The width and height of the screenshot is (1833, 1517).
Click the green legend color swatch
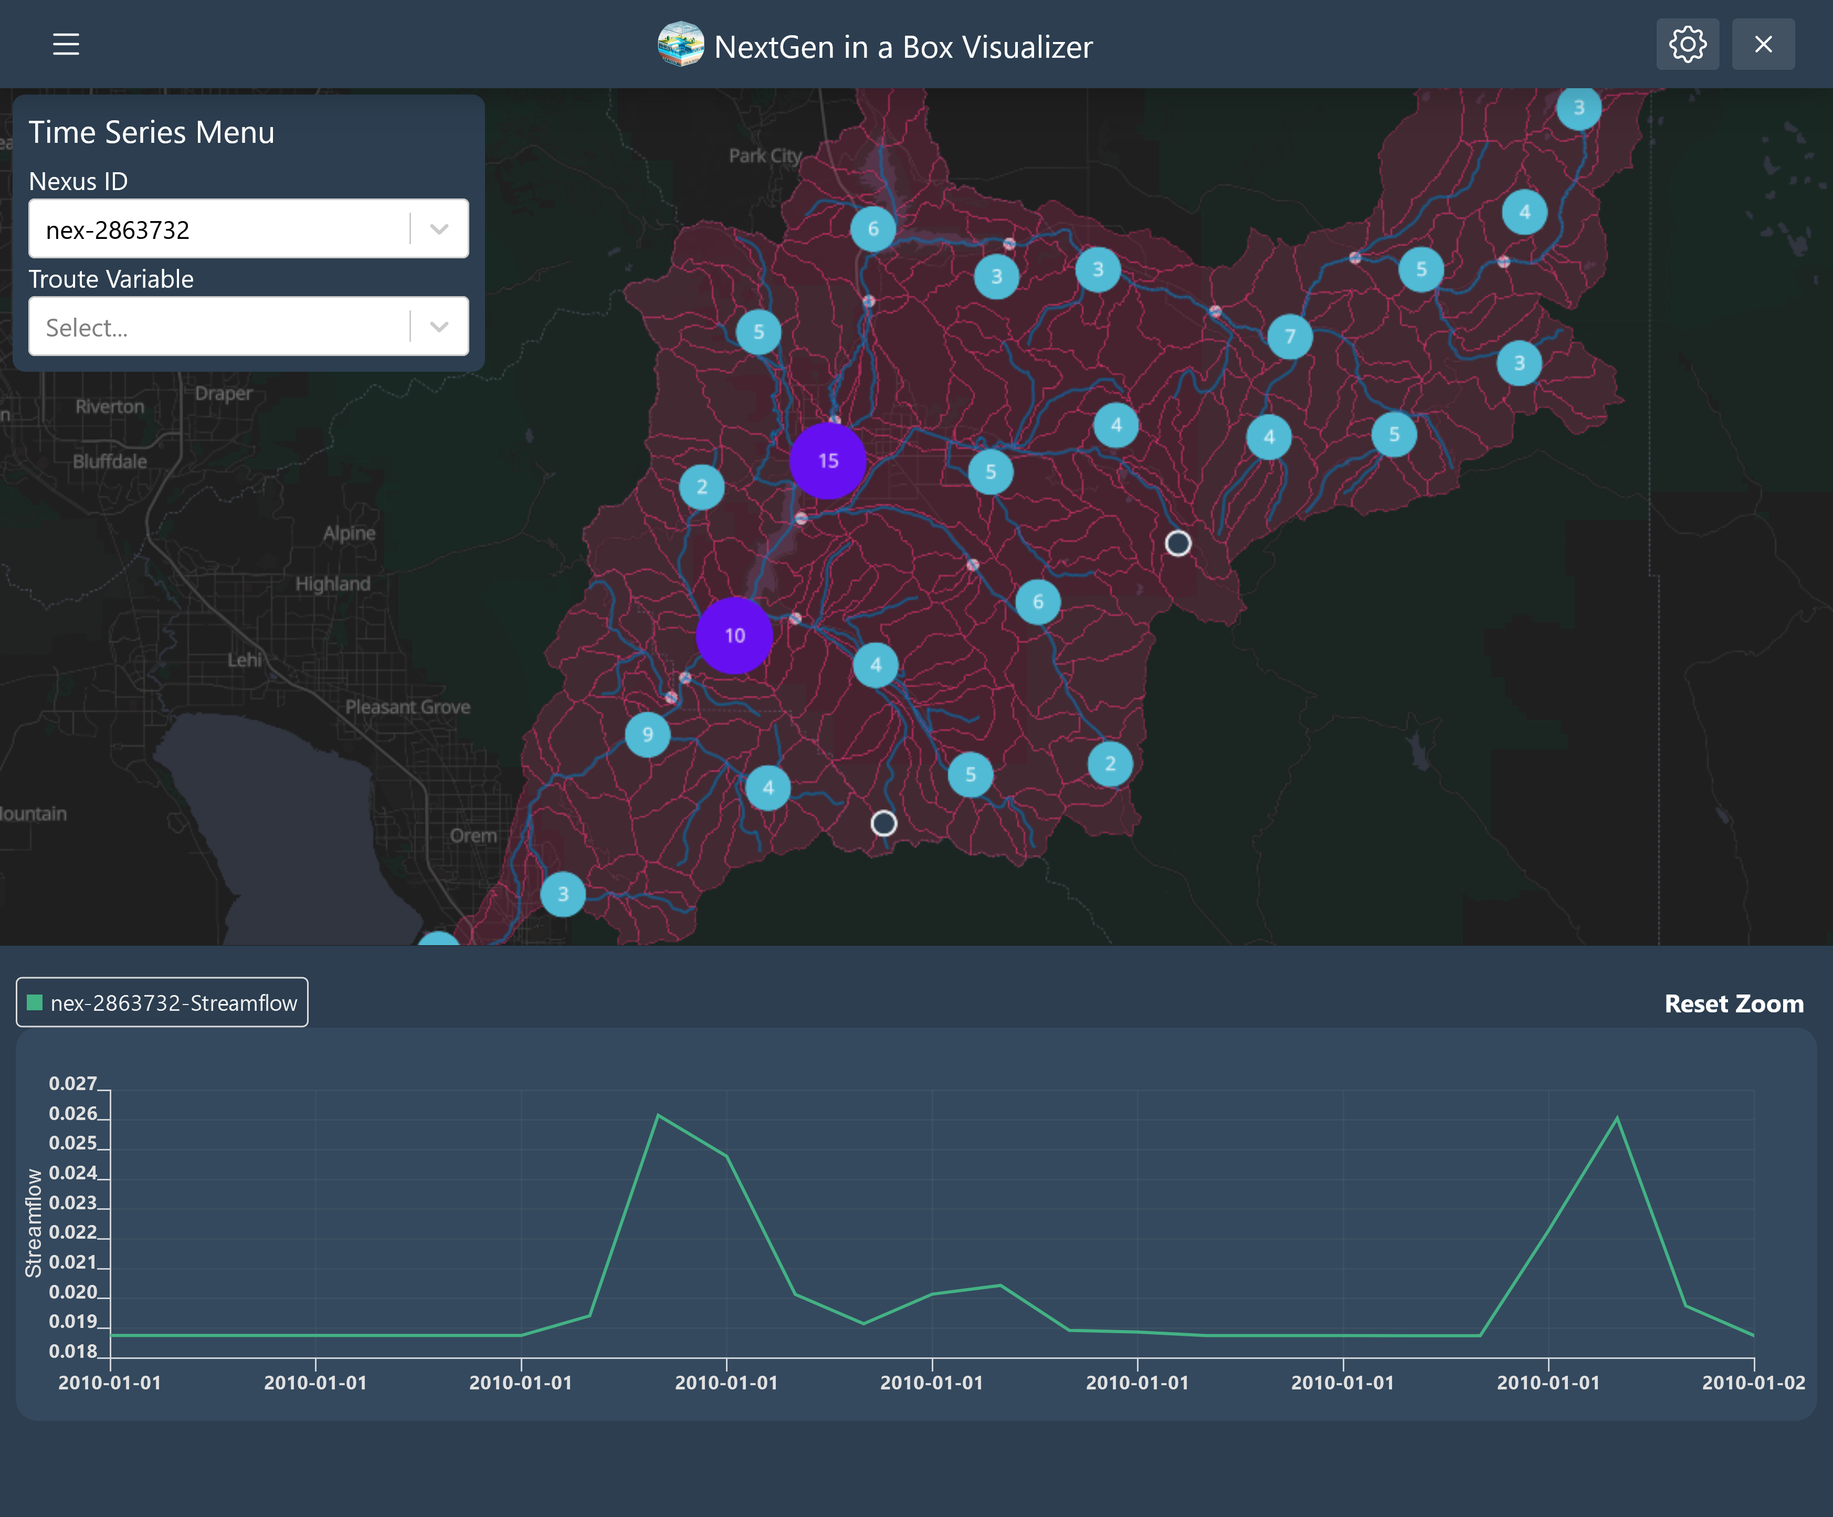pos(34,1002)
